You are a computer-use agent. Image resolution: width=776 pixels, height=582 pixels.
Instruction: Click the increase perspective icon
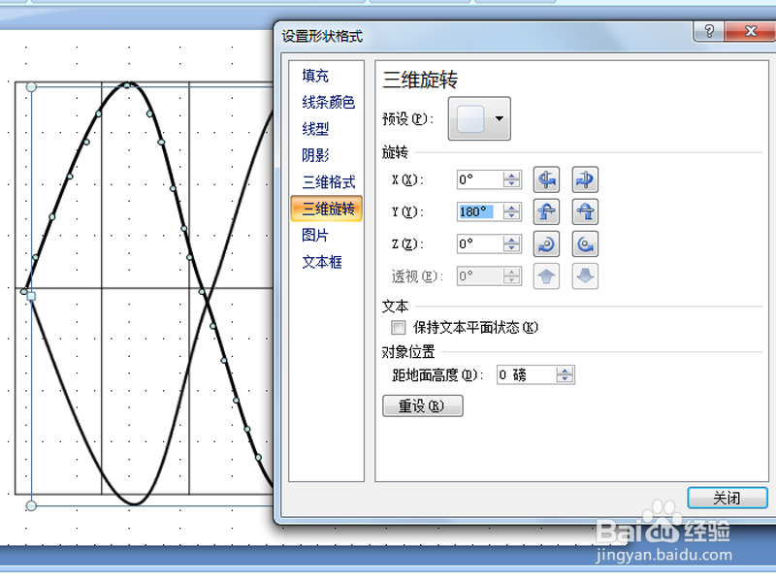coord(546,276)
